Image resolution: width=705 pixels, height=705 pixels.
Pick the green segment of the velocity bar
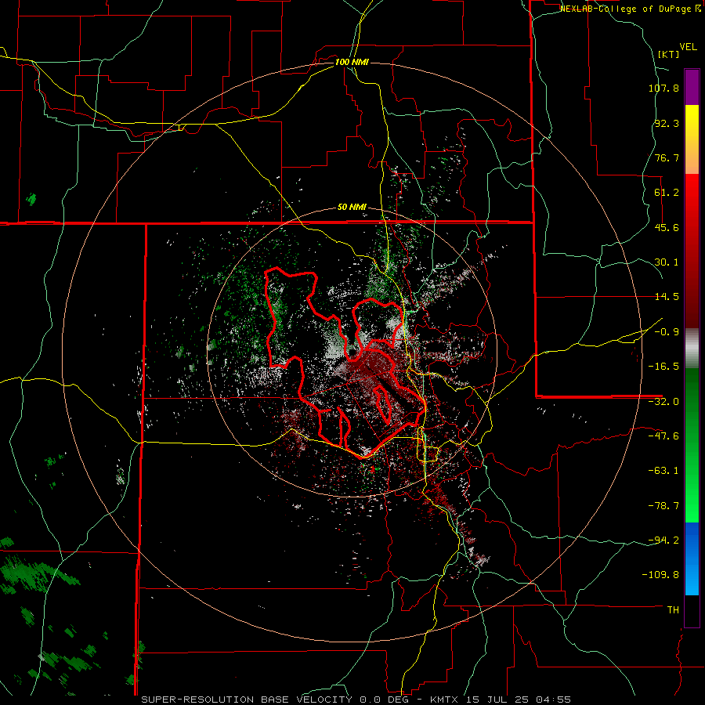(x=692, y=445)
